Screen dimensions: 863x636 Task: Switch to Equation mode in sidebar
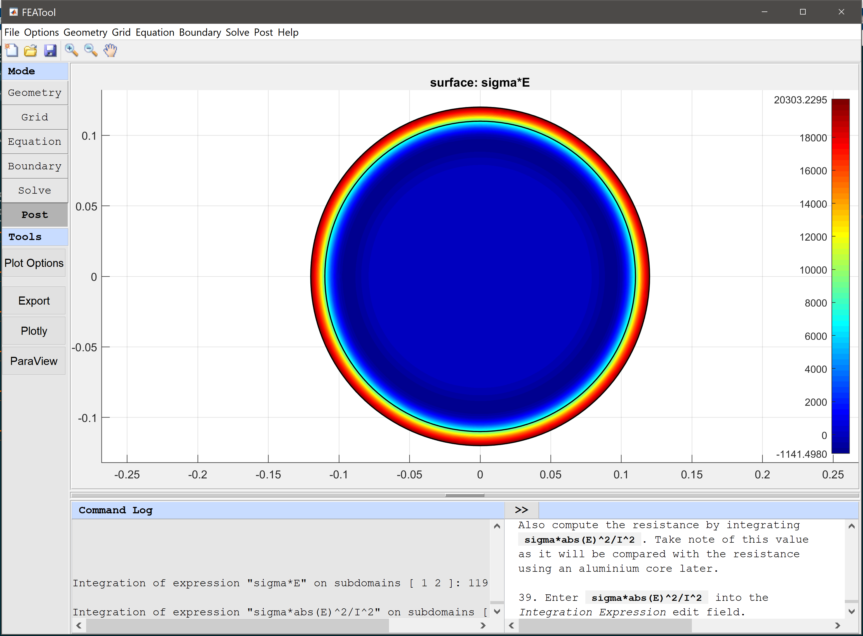pos(35,142)
